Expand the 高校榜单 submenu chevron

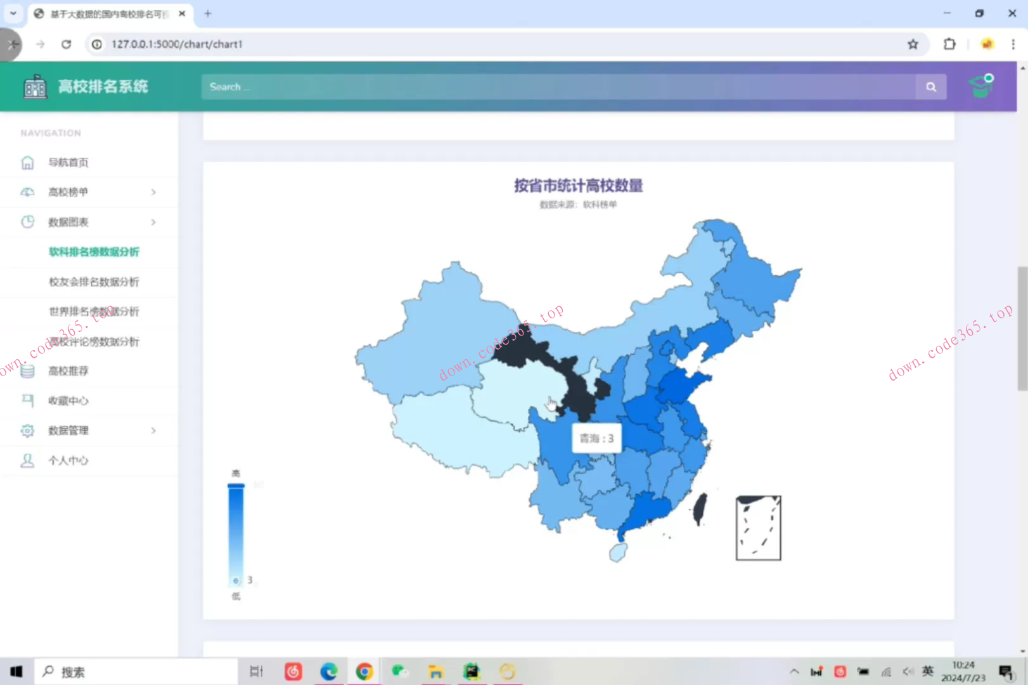[153, 192]
